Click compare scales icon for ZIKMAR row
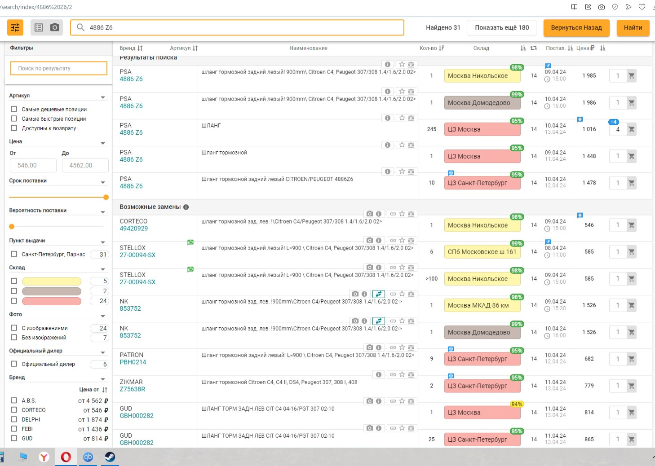The image size is (655, 466). 411,374
